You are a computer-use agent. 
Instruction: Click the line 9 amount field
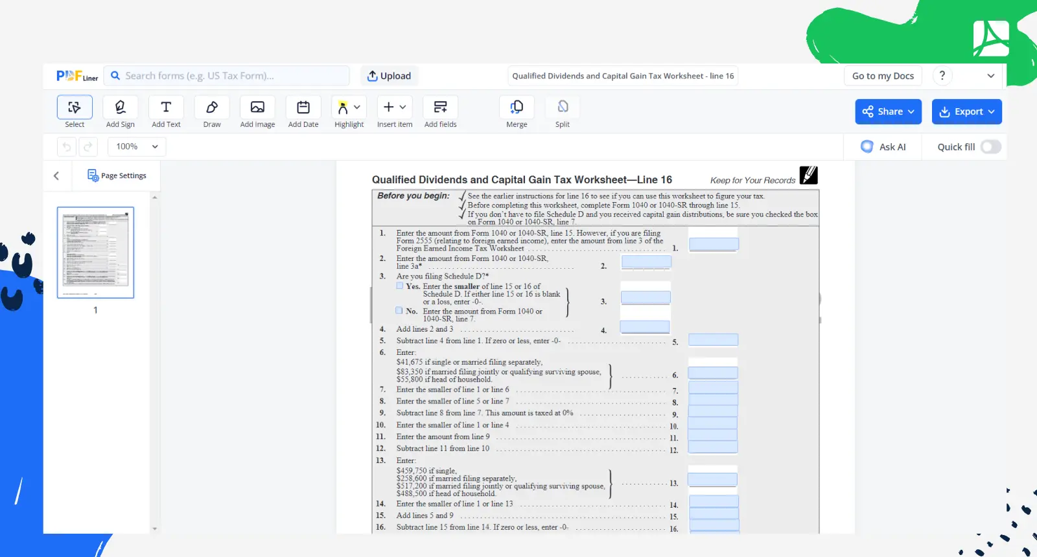pos(713,411)
